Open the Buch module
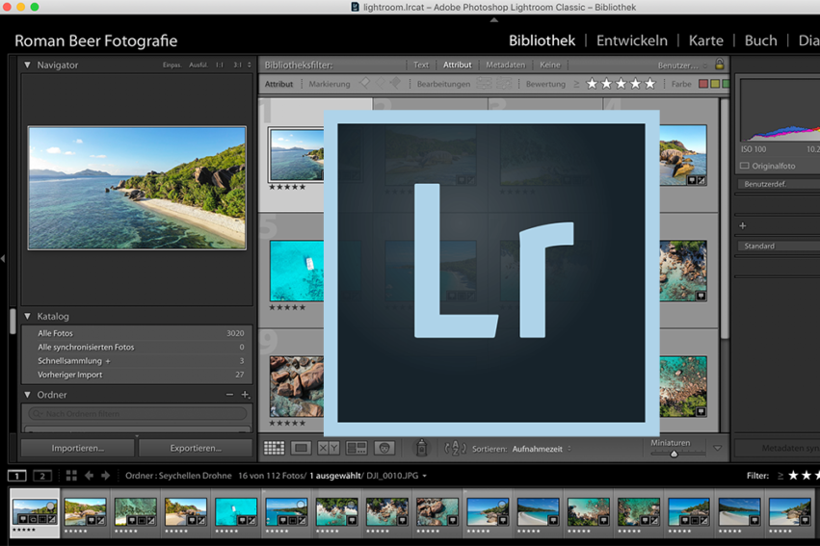The height and width of the screenshot is (546, 820). pos(760,40)
